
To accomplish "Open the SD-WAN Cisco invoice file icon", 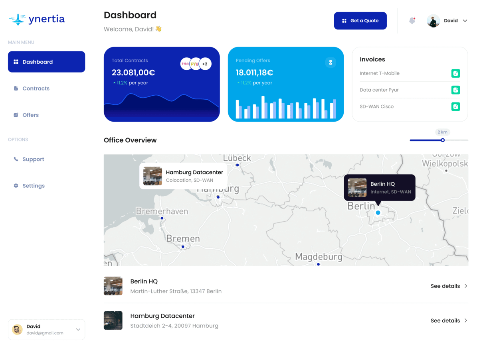I will 455,106.
